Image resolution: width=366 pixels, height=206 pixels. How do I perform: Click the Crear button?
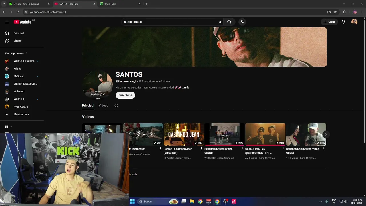[x=329, y=22]
